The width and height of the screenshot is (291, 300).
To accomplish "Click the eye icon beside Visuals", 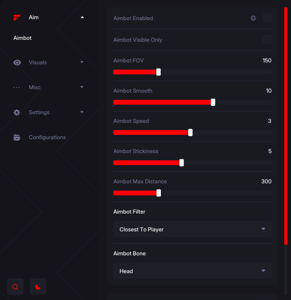I will point(17,62).
